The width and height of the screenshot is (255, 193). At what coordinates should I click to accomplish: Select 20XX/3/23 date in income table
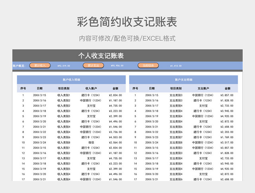[x=39, y=137]
